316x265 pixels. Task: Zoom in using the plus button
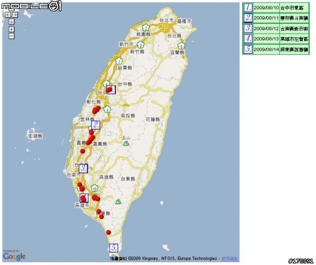[11, 29]
